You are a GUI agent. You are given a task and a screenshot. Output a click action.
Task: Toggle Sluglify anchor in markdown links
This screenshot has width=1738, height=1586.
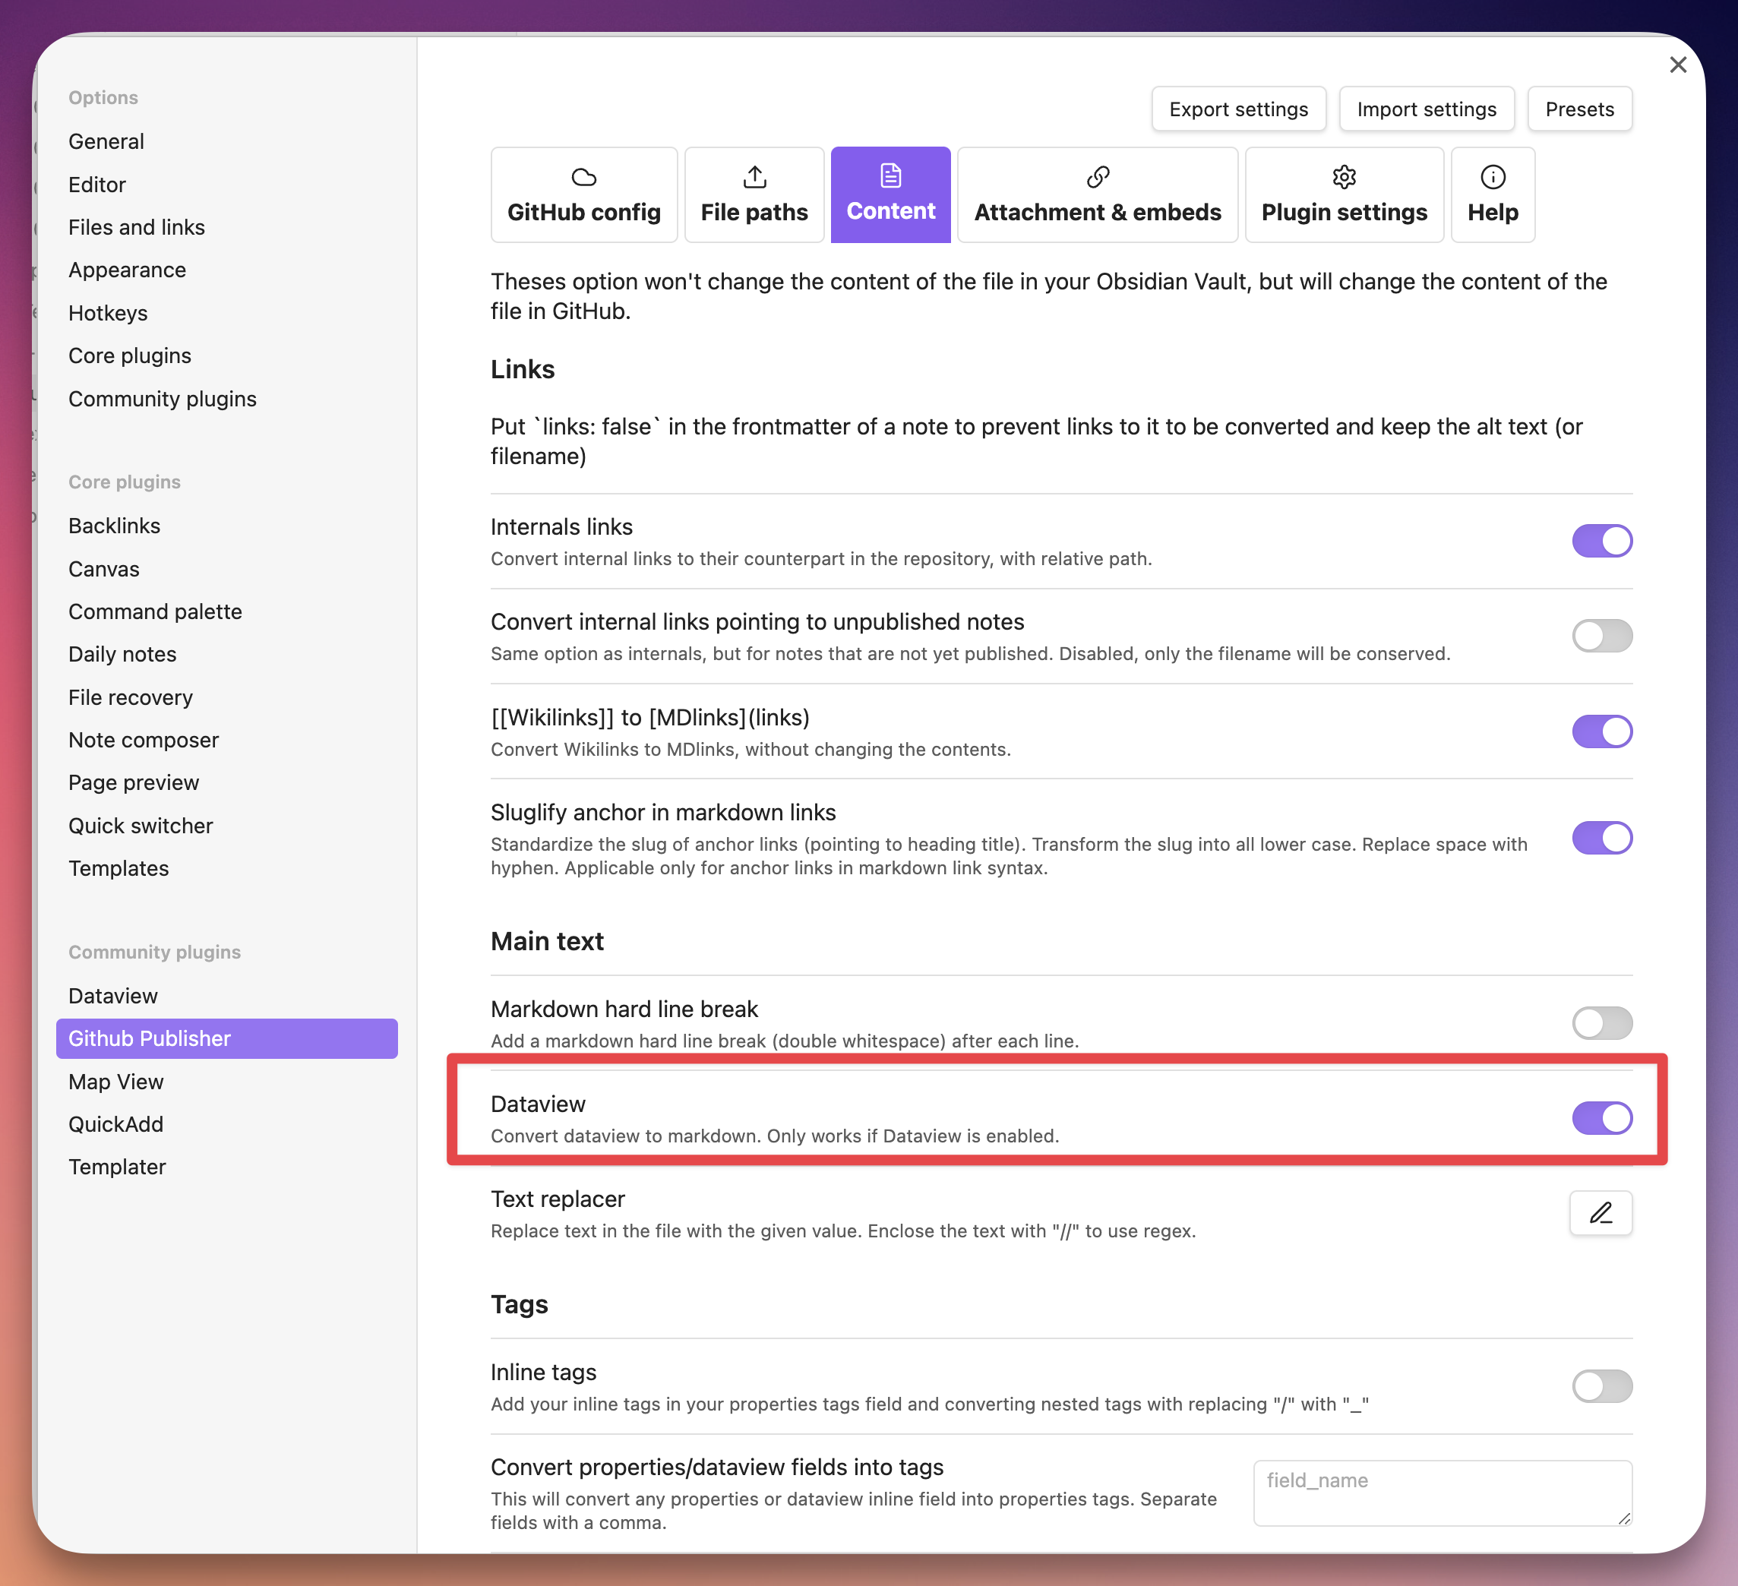[1602, 838]
